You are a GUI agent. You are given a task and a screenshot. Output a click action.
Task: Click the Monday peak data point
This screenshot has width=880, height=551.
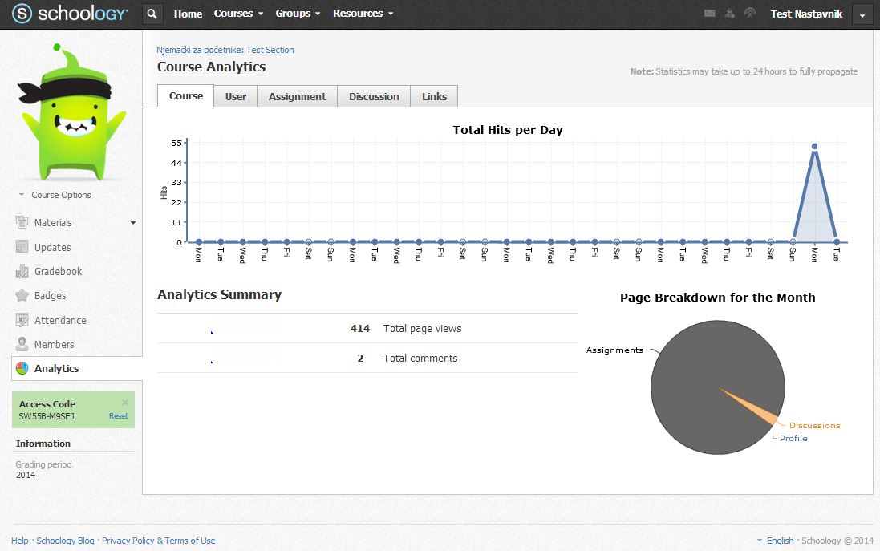(x=814, y=147)
